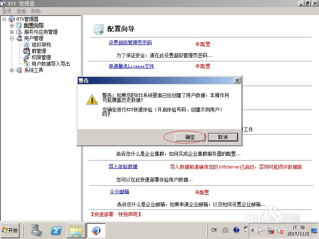Select 群管理 in the tree

point(39,51)
